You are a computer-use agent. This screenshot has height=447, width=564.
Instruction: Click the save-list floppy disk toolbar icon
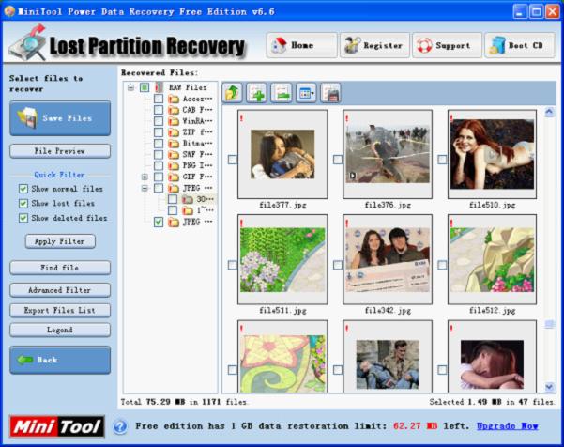(x=330, y=93)
